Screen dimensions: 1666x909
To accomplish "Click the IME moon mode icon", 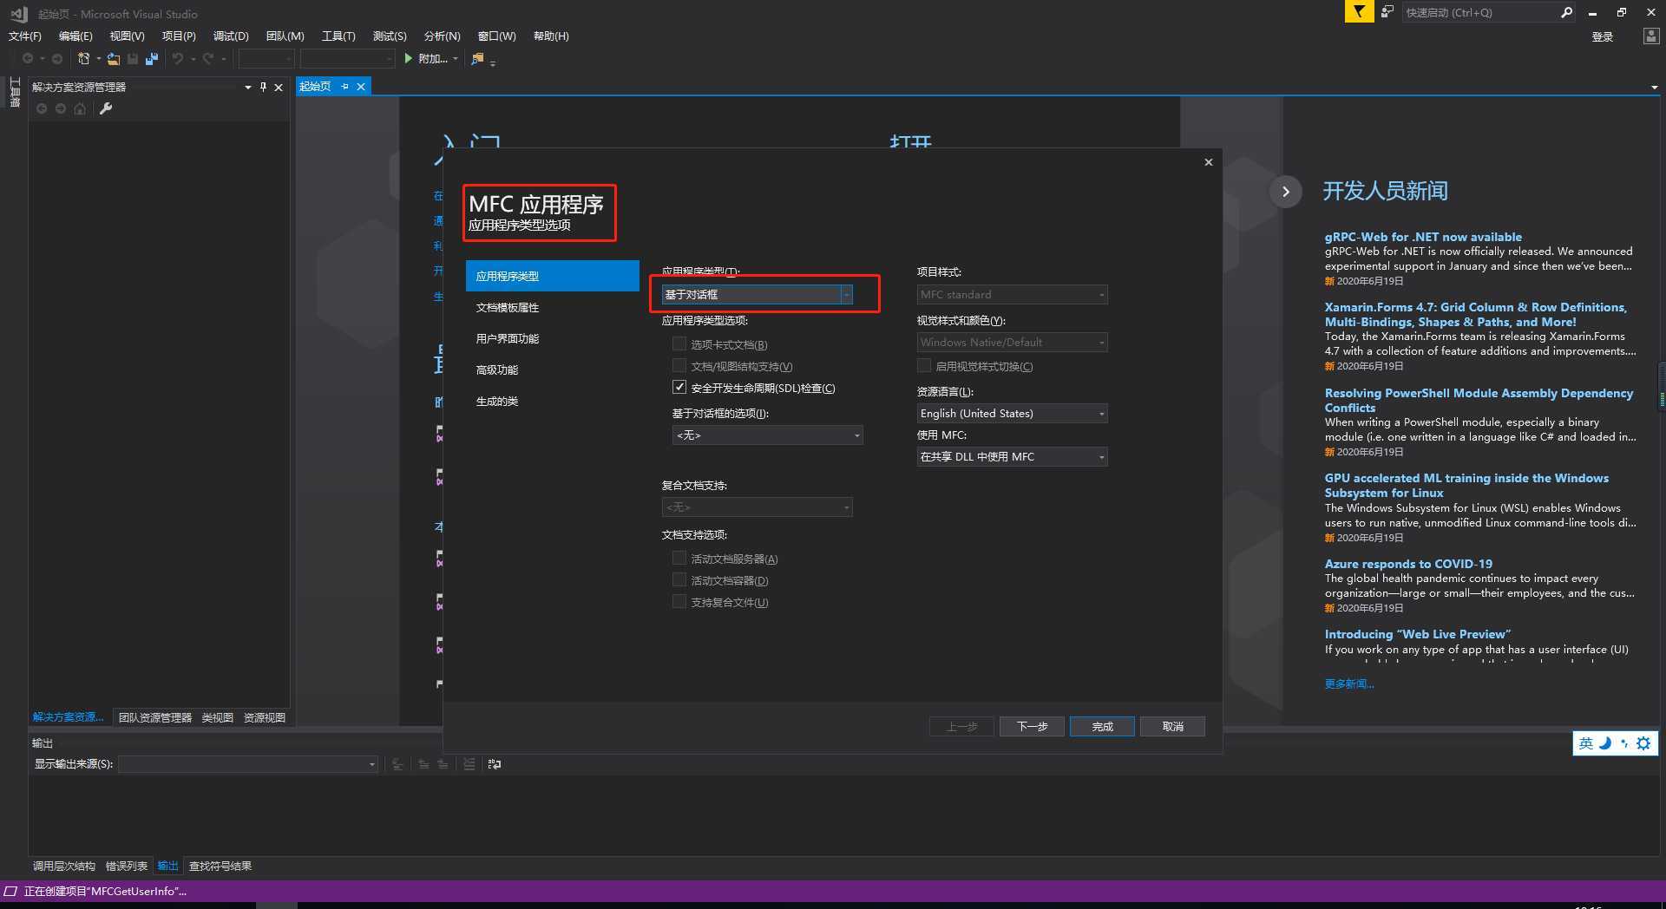I will point(1604,743).
